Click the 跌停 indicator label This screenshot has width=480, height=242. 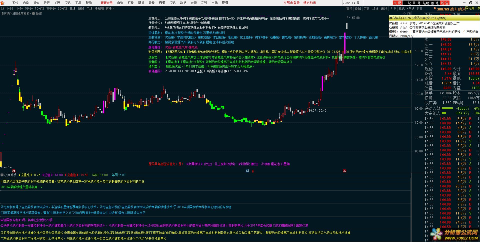coord(39,14)
